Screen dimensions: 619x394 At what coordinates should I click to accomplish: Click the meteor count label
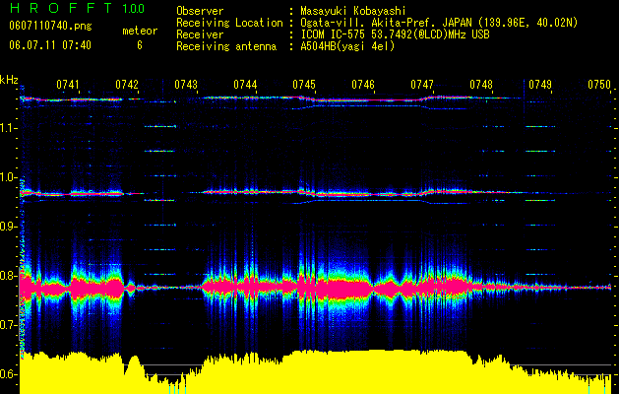[140, 31]
